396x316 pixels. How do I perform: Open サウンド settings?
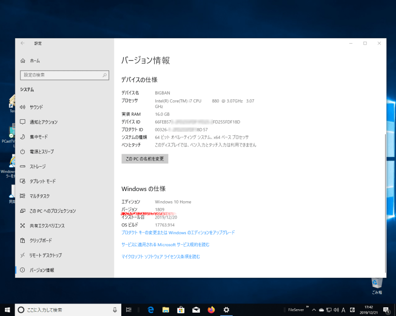click(65, 107)
